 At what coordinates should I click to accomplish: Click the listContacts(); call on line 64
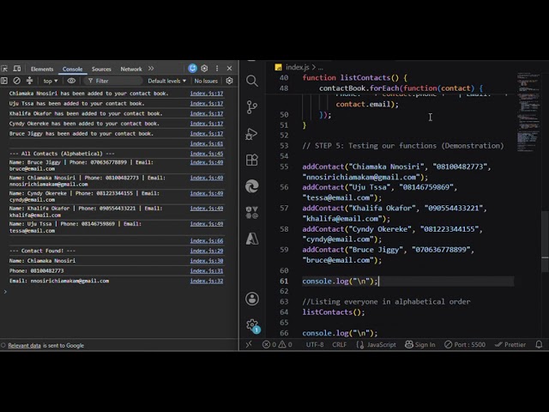[x=334, y=312]
